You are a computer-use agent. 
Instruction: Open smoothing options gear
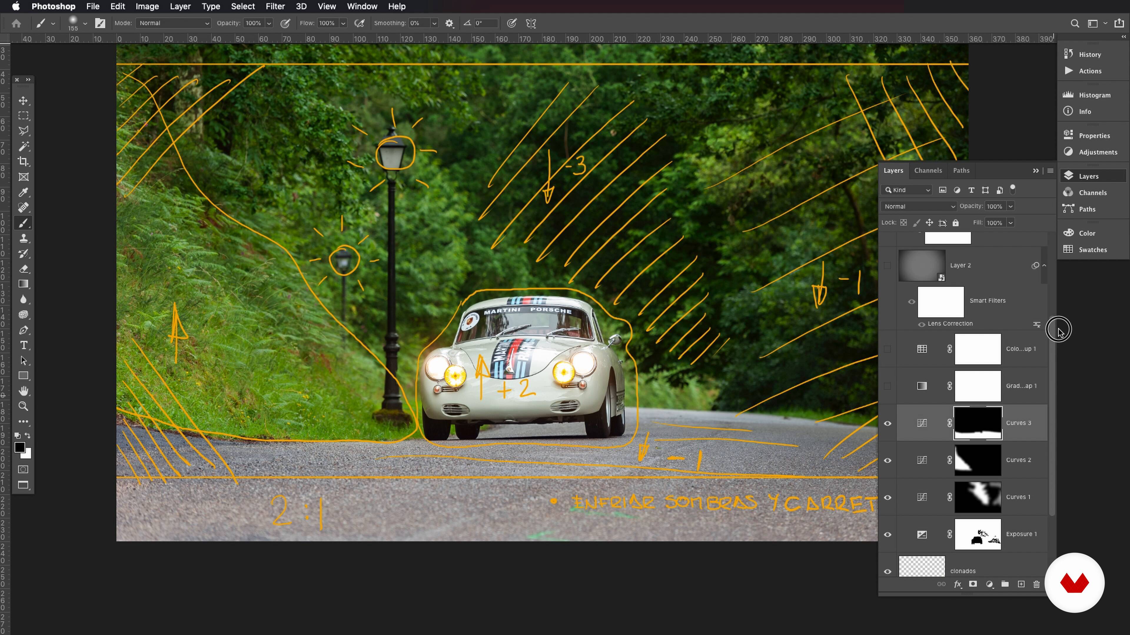449,23
